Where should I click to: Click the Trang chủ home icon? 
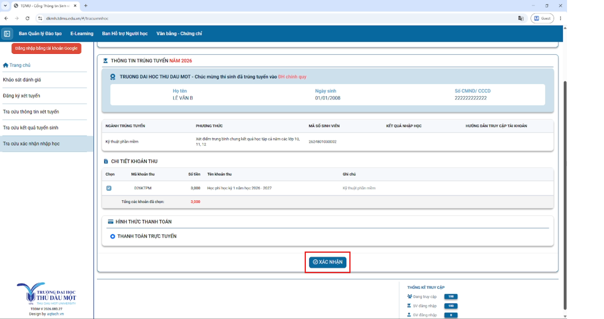tap(6, 65)
